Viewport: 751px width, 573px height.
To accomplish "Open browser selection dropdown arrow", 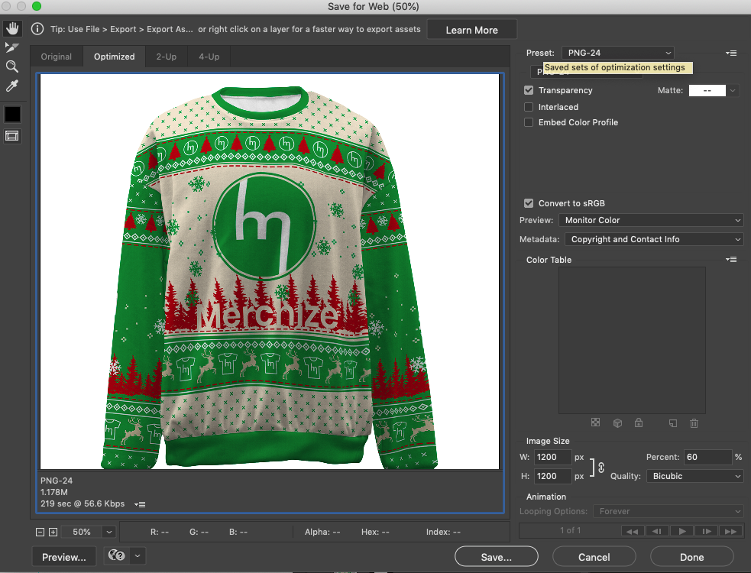I will 138,555.
